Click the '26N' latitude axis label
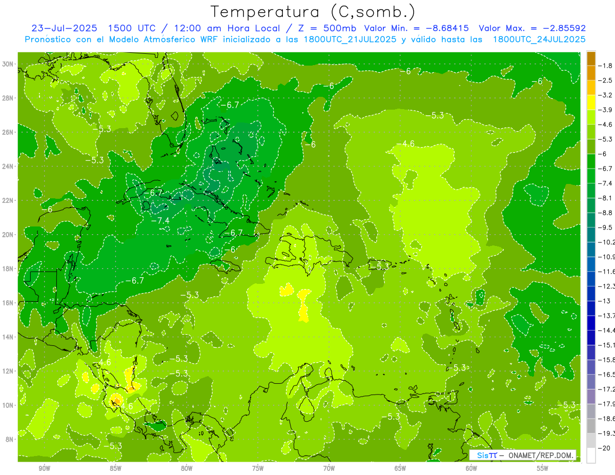 [x=9, y=132]
